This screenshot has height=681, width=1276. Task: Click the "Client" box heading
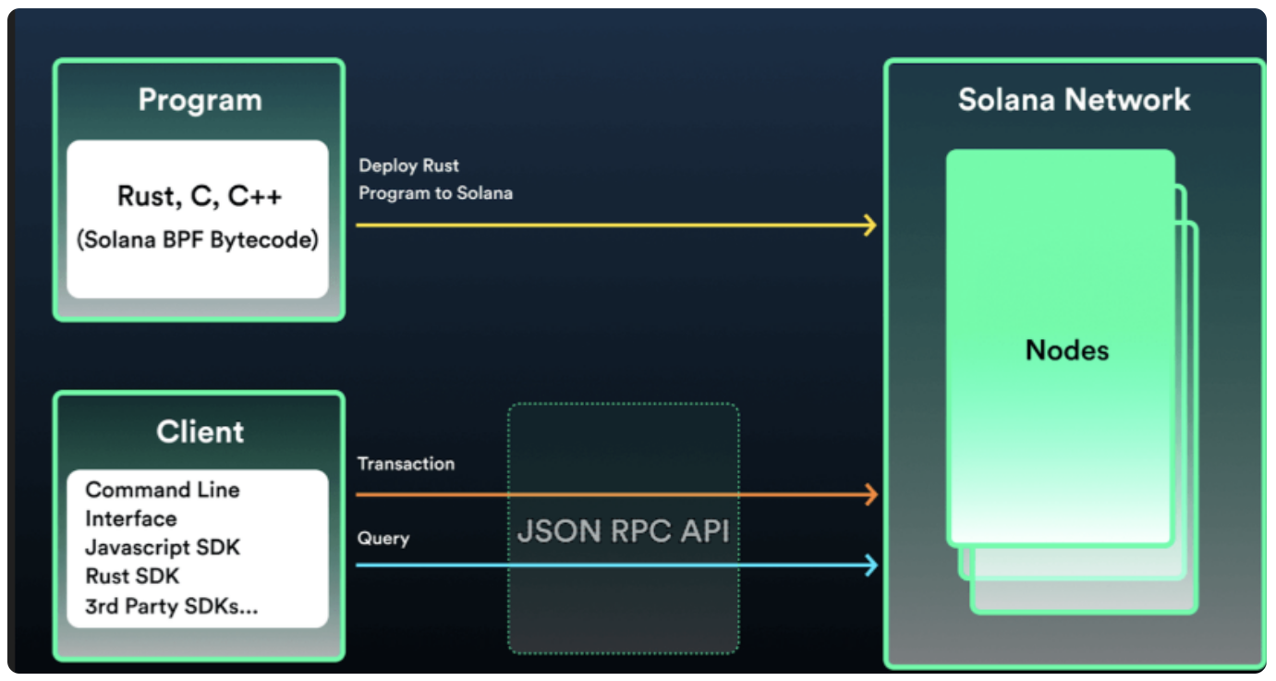point(200,432)
